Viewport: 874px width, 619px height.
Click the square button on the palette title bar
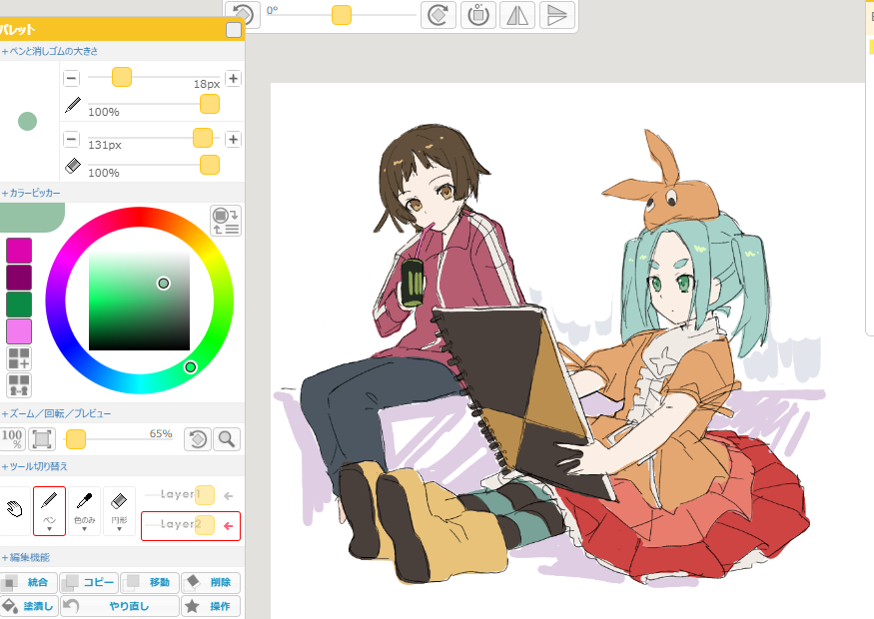(234, 30)
